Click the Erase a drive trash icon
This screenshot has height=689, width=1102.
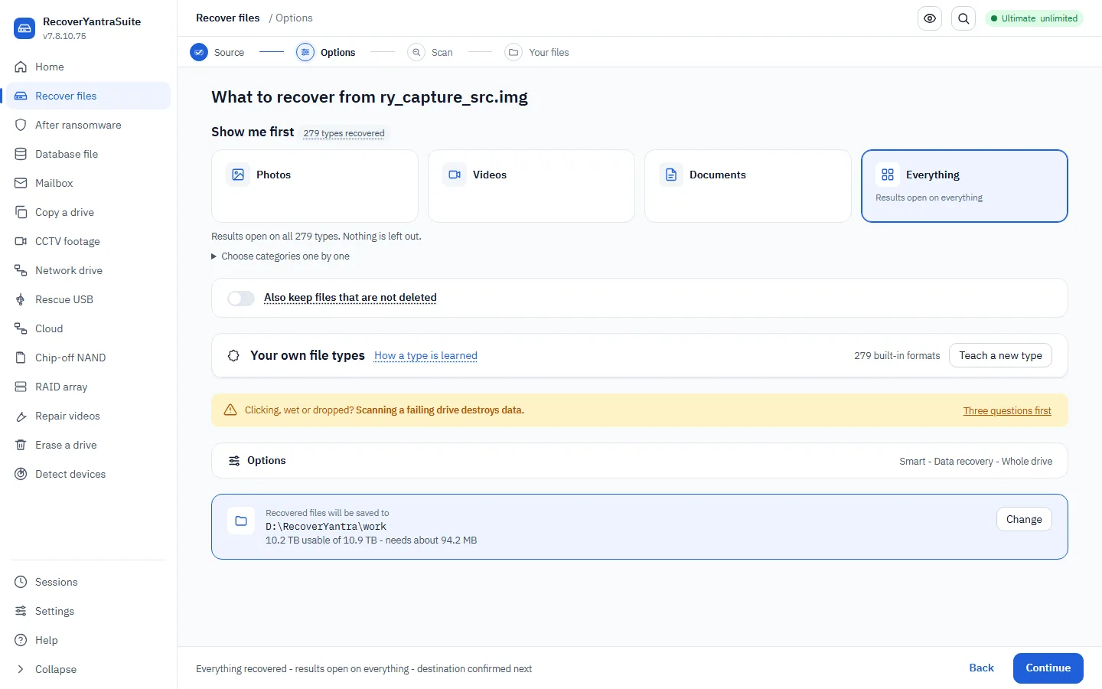coord(21,445)
